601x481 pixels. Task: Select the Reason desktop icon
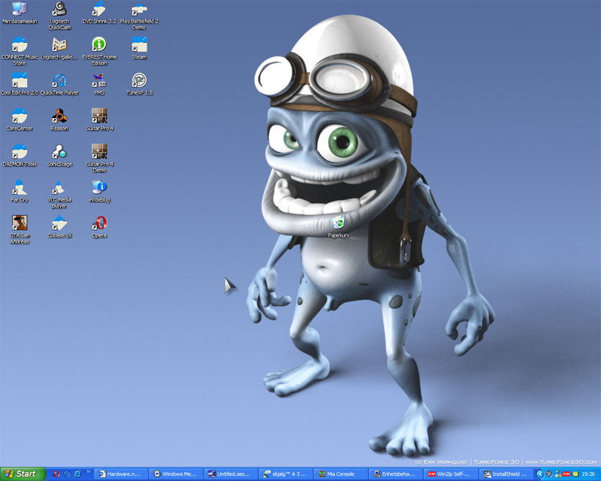coord(59,120)
